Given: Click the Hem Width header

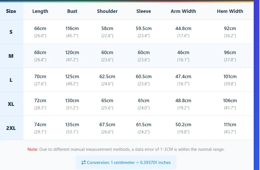Looking at the screenshot, I should [x=230, y=11].
